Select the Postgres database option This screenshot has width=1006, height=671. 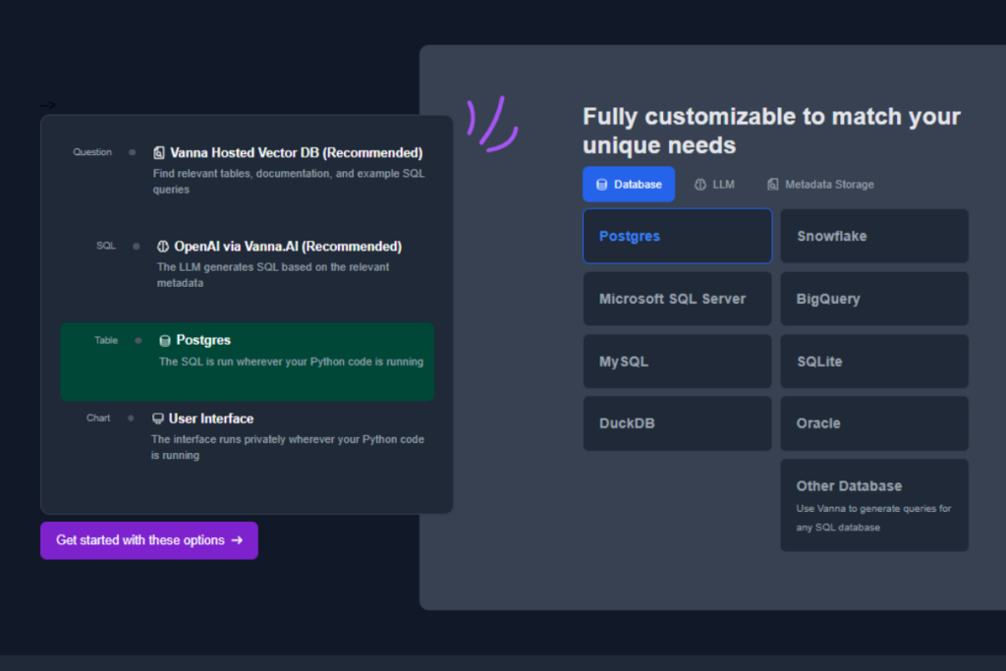(x=678, y=236)
